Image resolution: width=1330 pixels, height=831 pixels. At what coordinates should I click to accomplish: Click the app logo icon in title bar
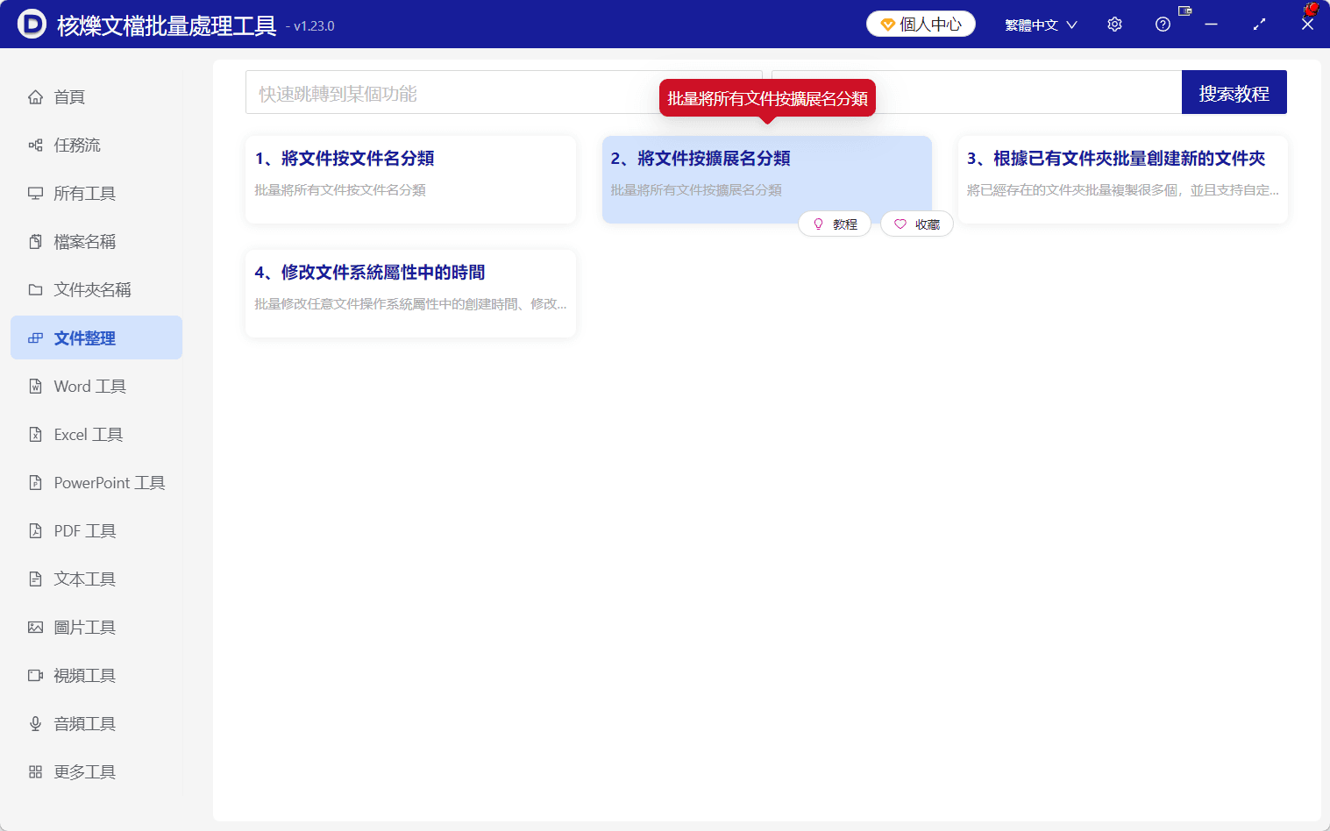(32, 25)
